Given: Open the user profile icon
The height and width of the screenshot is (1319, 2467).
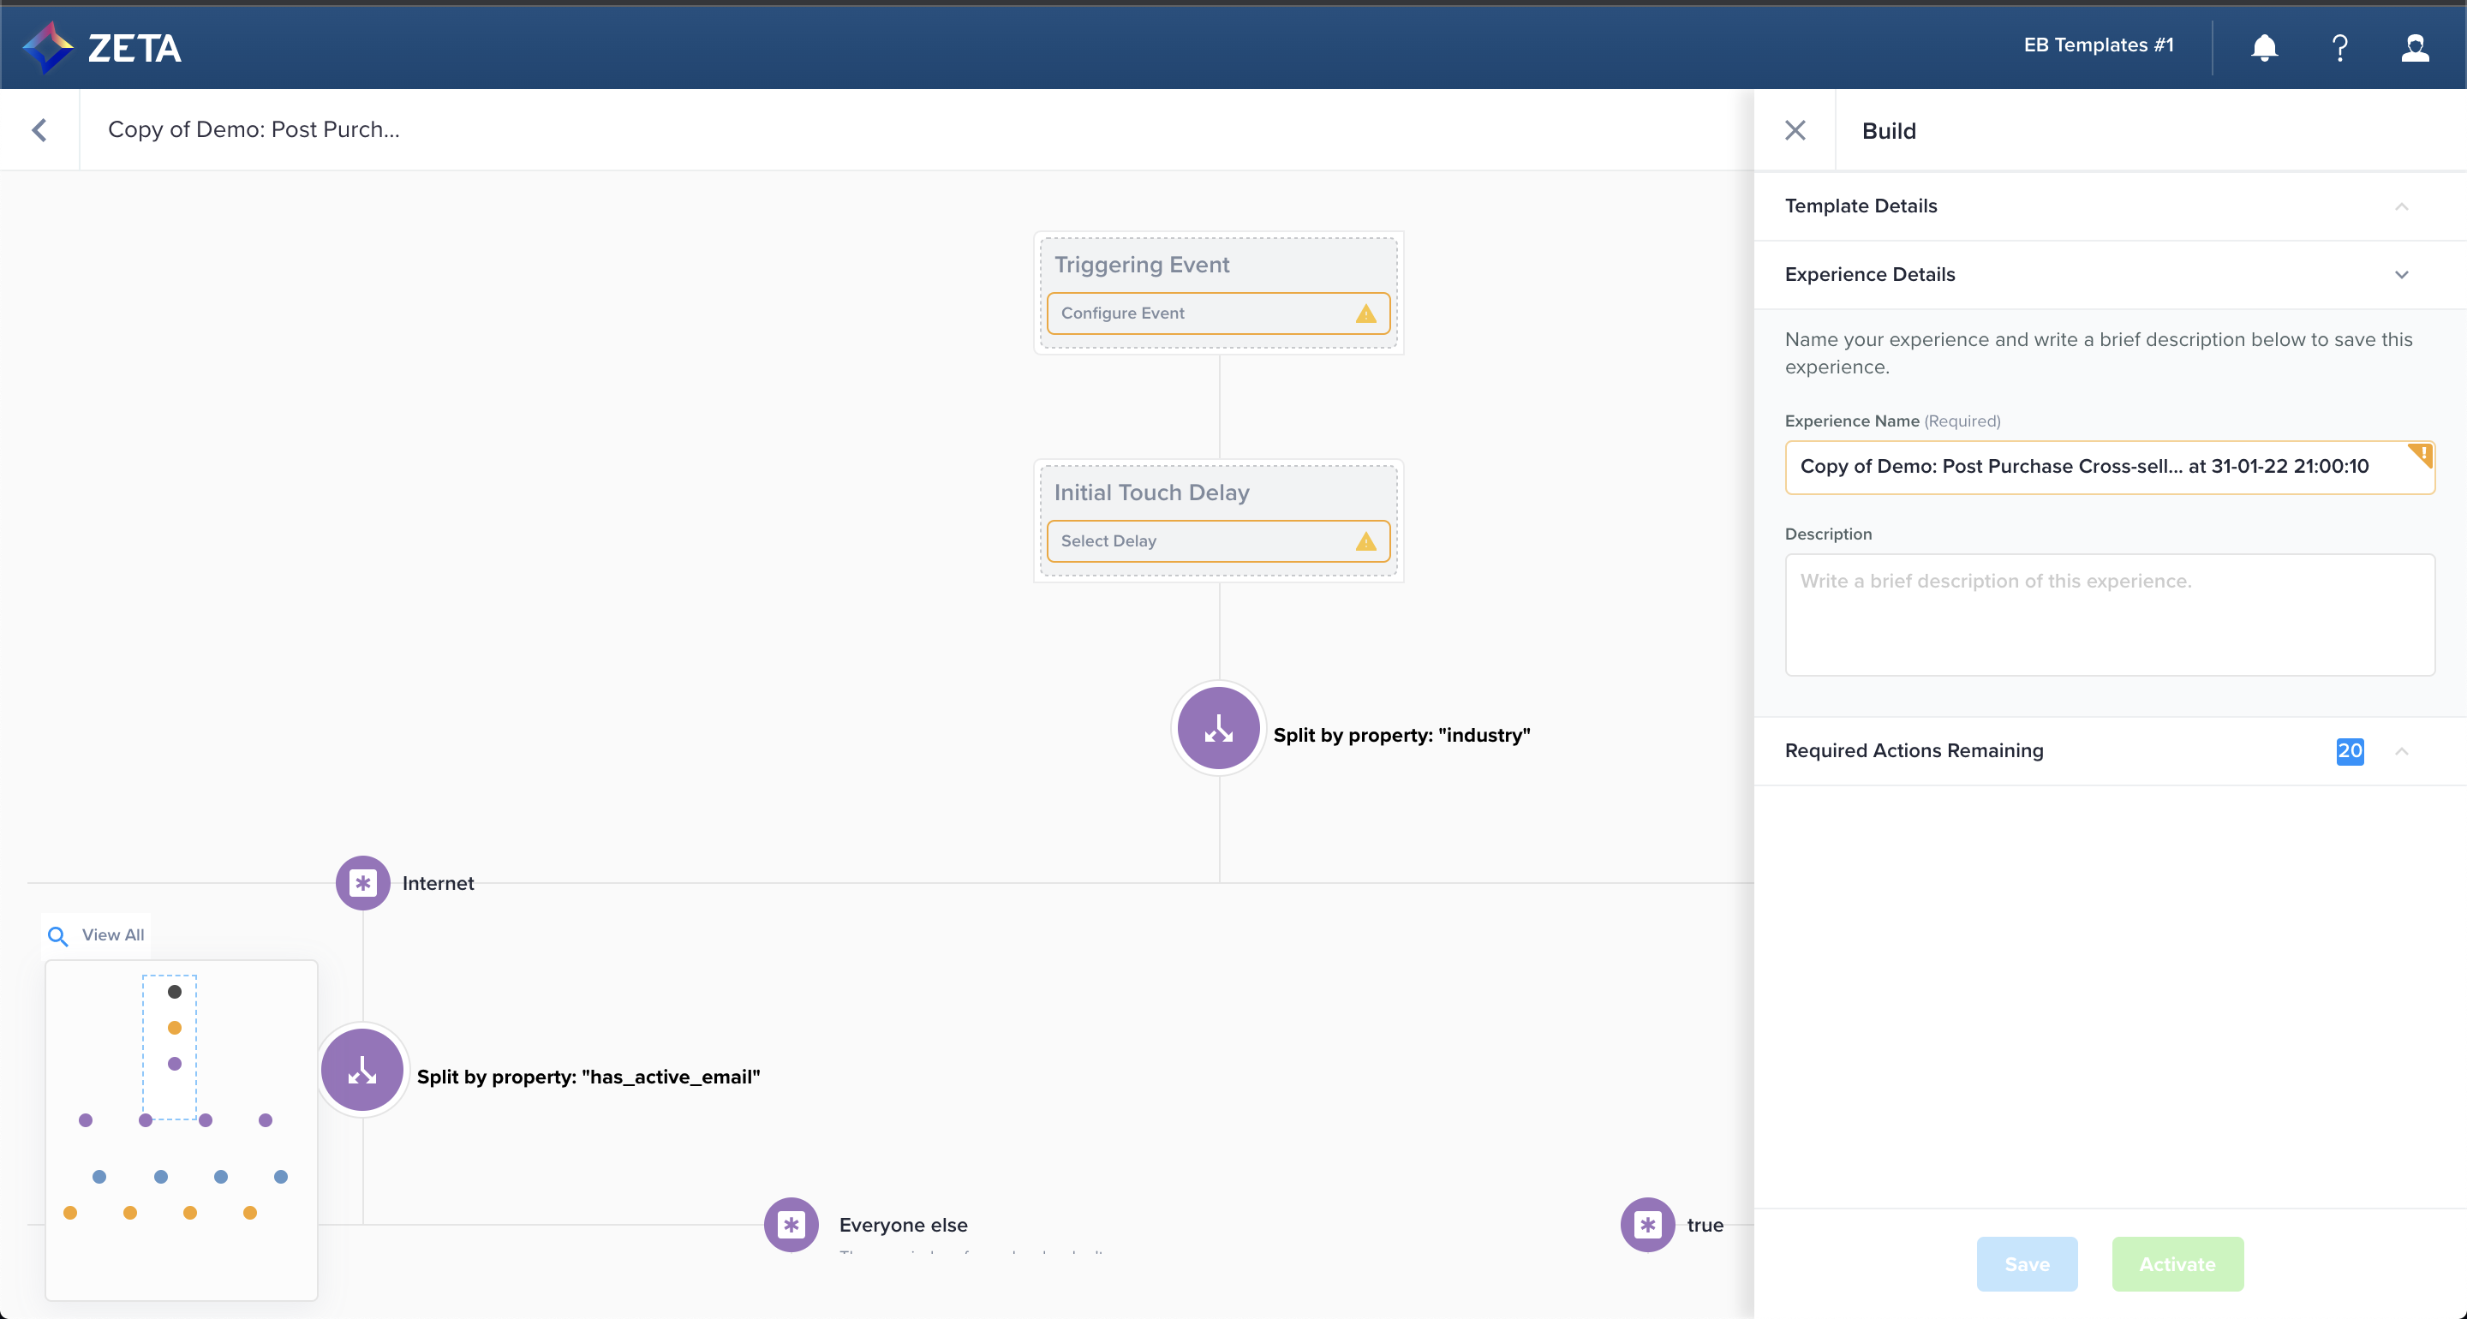Looking at the screenshot, I should 2415,47.
